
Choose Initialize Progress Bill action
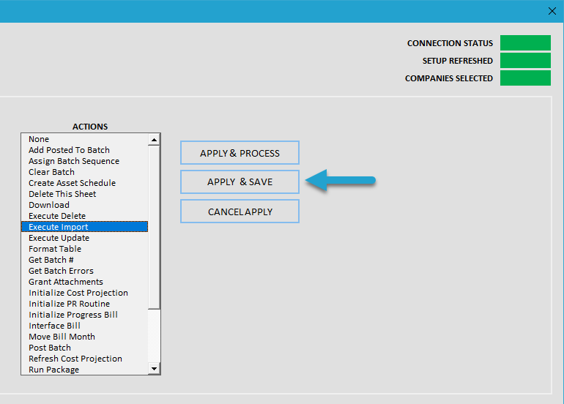(x=84, y=315)
